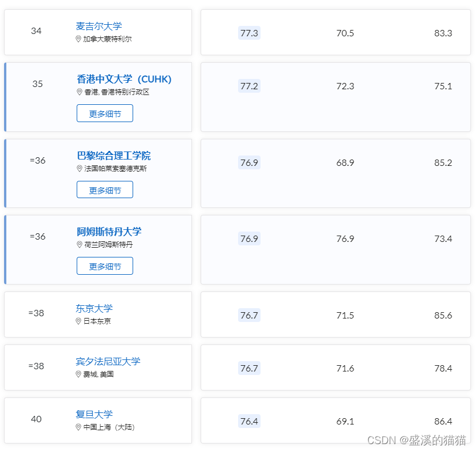This screenshot has height=451, width=475.
Task: Click 更多细节 button under 阿姆斯特丹大学
Action: coord(105,266)
